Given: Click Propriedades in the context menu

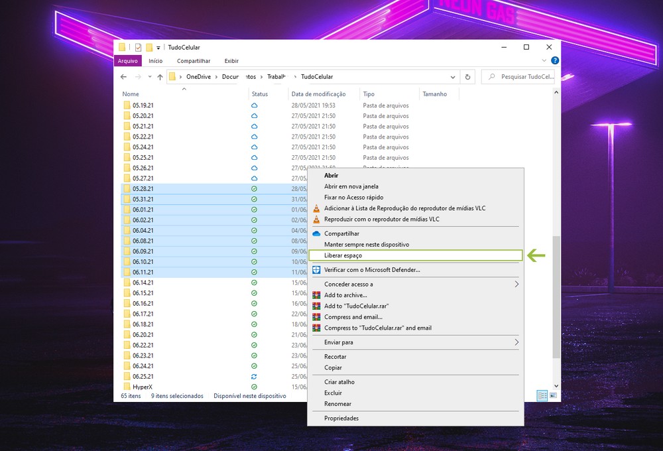Looking at the screenshot, I should pyautogui.click(x=341, y=418).
